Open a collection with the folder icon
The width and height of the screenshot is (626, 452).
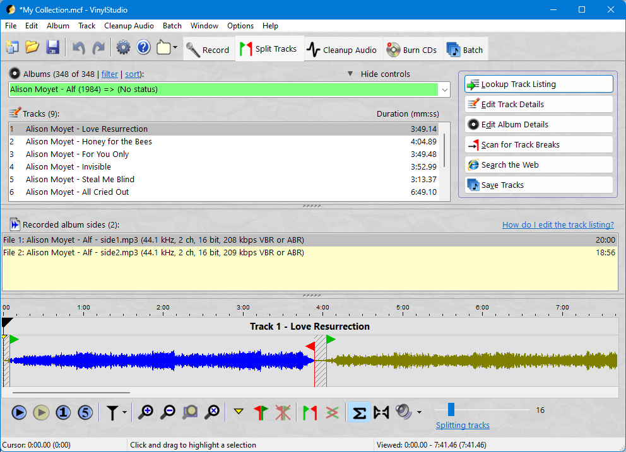pyautogui.click(x=32, y=47)
